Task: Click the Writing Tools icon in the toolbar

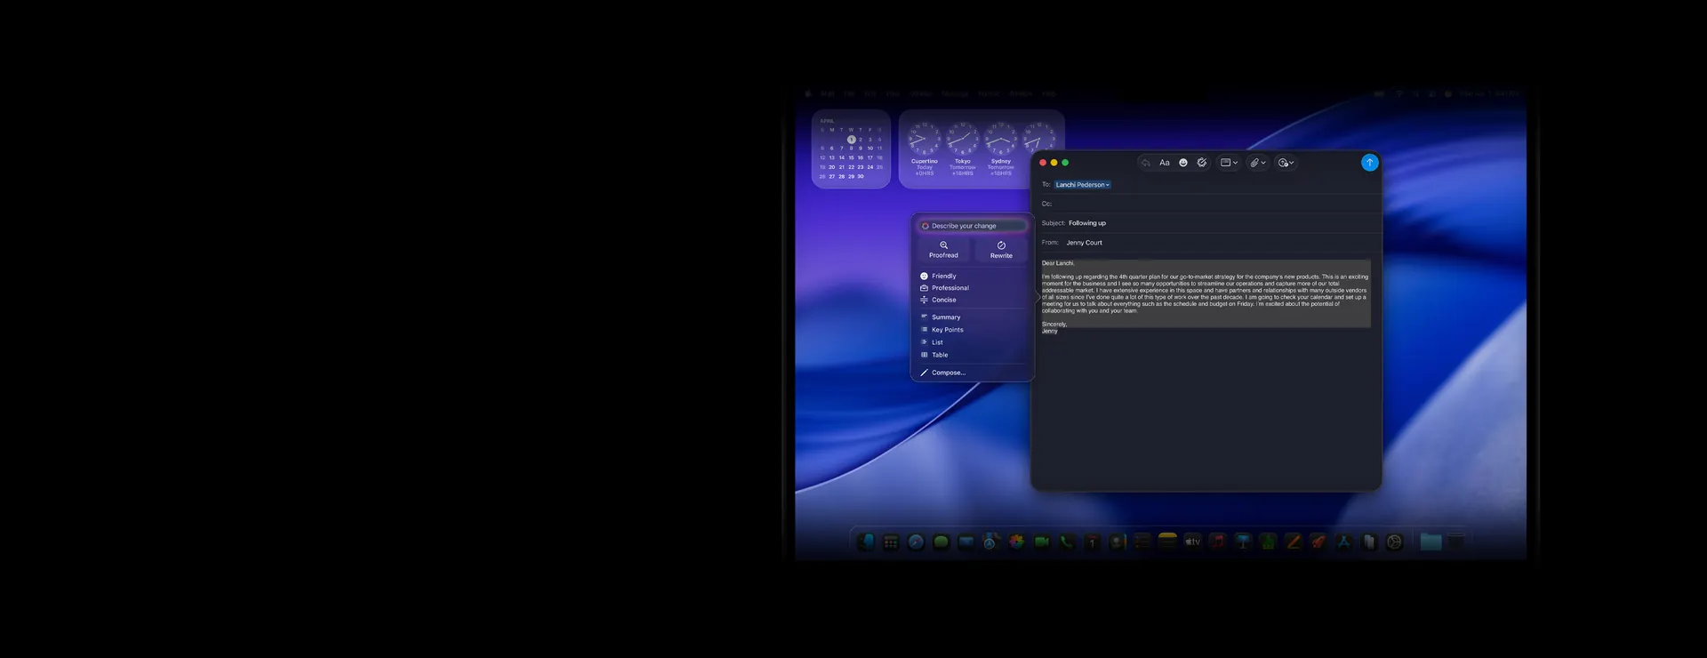Action: (1202, 163)
